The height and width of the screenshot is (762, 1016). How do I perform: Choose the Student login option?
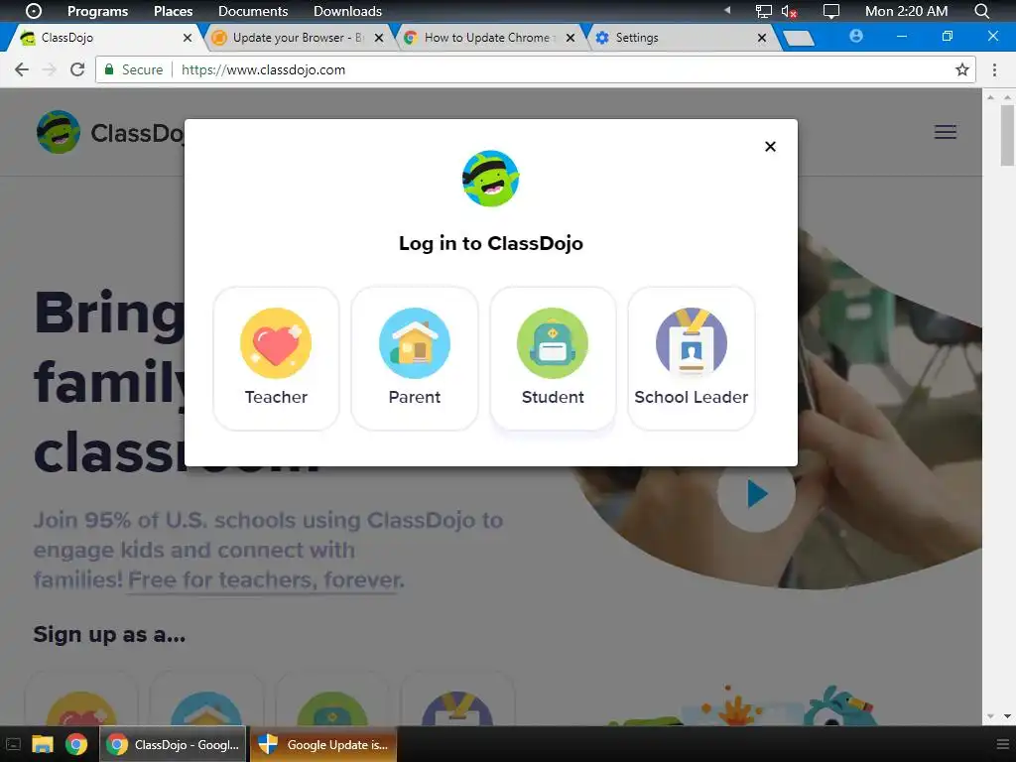[553, 358]
